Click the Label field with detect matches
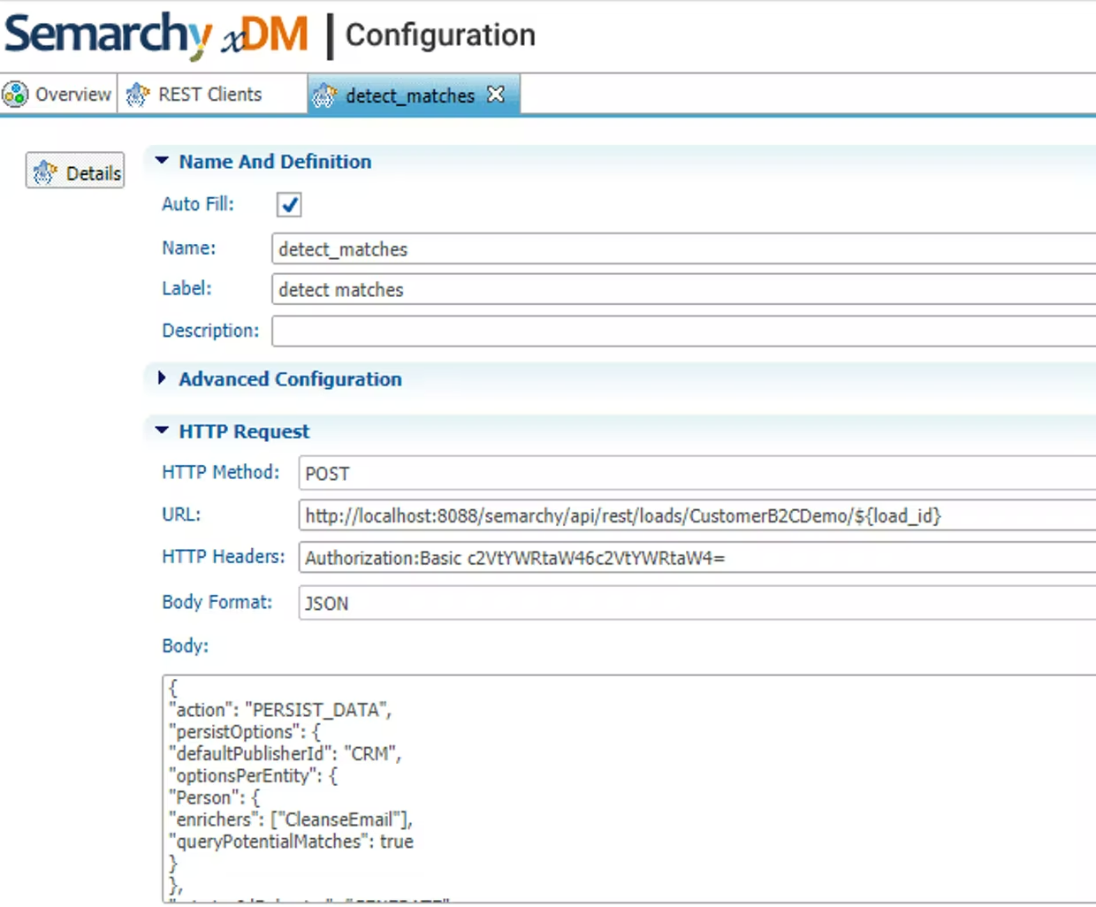Viewport: 1096px width, 907px height. point(683,289)
